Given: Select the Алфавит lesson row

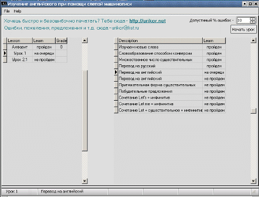Looking at the screenshot, I should (35, 47).
